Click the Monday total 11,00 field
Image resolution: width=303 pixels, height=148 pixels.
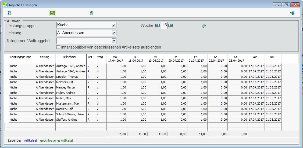117,134
